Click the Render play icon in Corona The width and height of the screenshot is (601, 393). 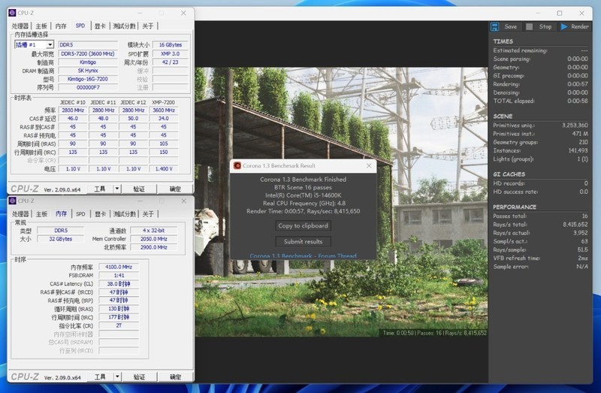click(564, 26)
